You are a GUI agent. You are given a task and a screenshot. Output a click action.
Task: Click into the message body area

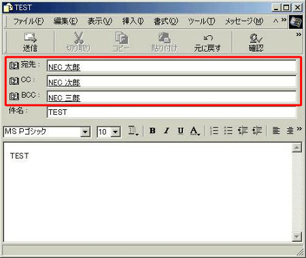pos(148,192)
